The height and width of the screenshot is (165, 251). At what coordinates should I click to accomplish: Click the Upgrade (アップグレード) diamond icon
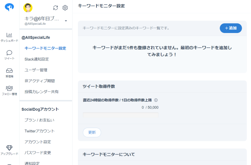9,148
